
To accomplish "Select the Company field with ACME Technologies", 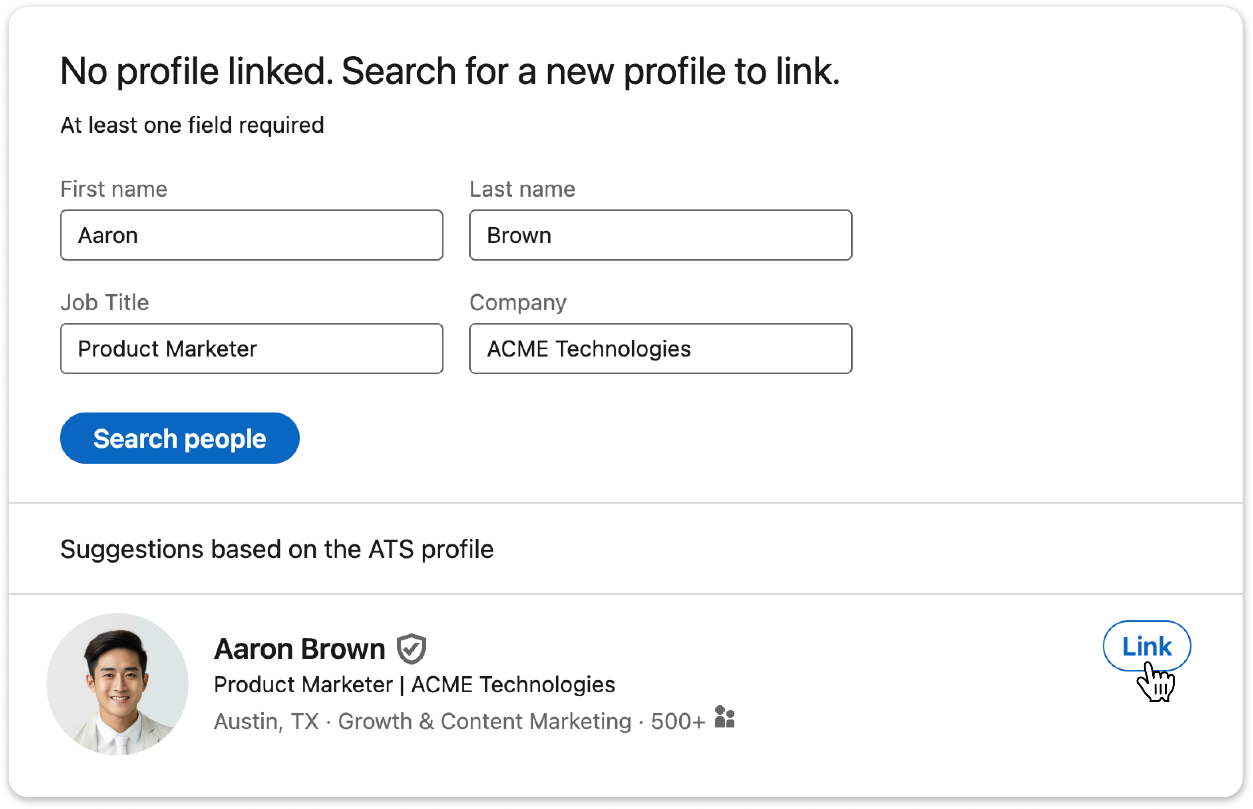I will coord(660,349).
